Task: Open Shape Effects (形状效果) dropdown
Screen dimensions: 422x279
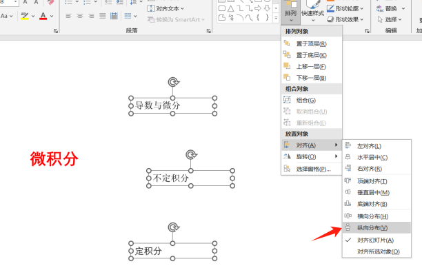Action: coord(345,19)
